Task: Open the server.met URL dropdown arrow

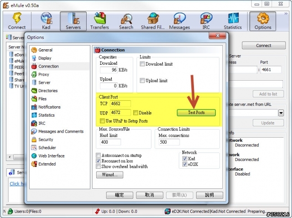Action: click(x=281, y=113)
